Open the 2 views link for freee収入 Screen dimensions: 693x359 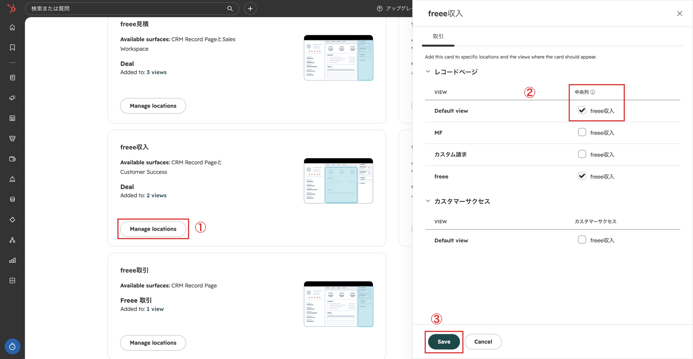pos(156,196)
